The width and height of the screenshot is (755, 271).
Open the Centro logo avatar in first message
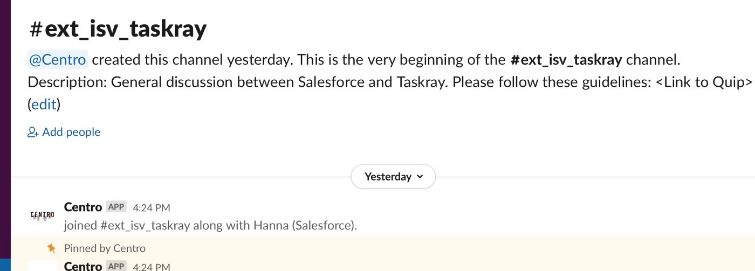point(42,216)
